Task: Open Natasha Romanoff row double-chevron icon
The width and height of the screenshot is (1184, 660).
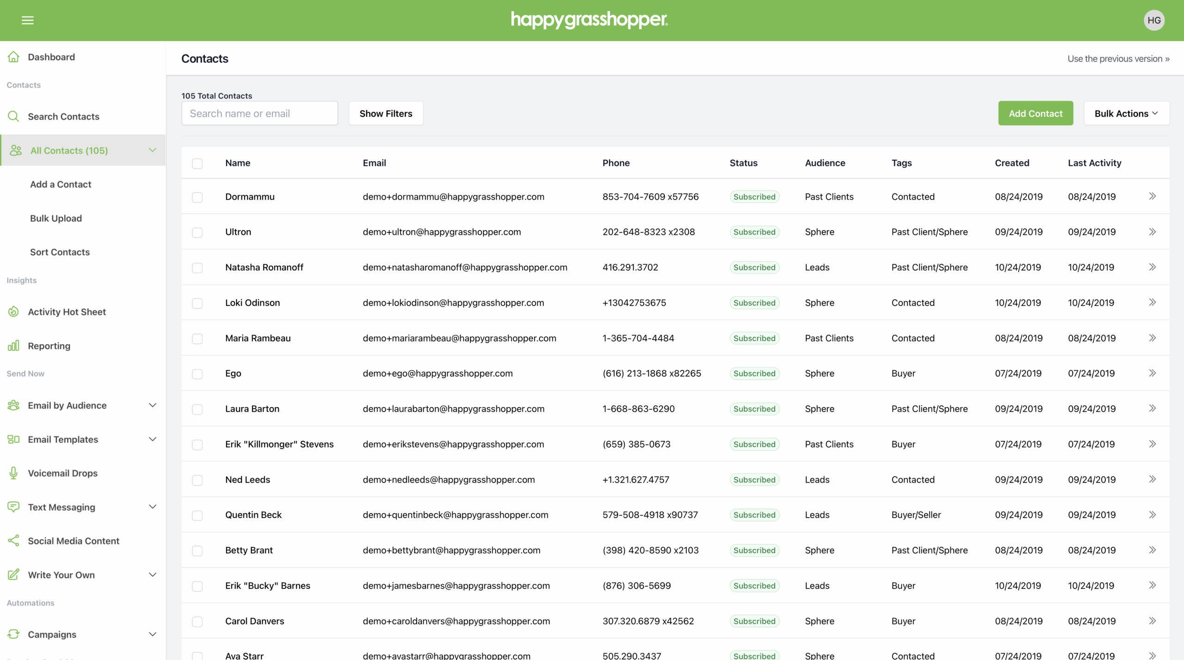Action: tap(1153, 267)
